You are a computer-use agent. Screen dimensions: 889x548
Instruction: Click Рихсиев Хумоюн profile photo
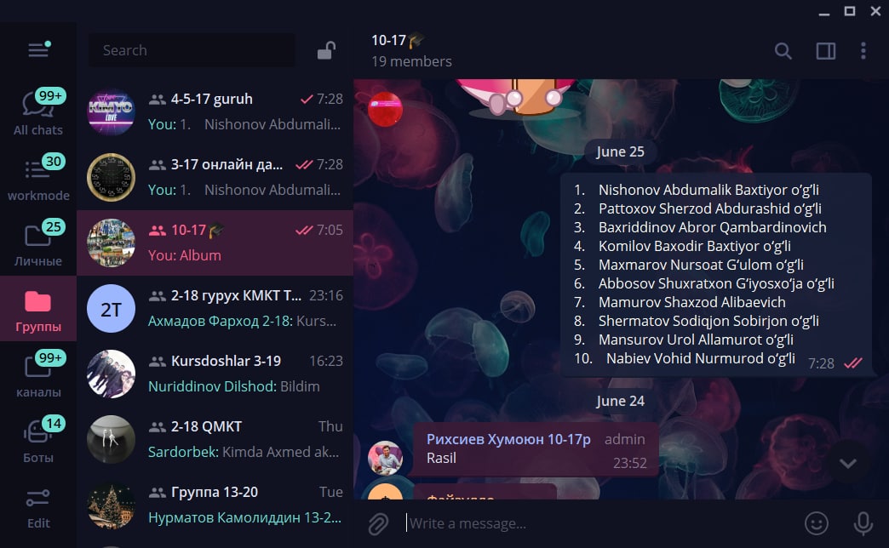pos(386,458)
